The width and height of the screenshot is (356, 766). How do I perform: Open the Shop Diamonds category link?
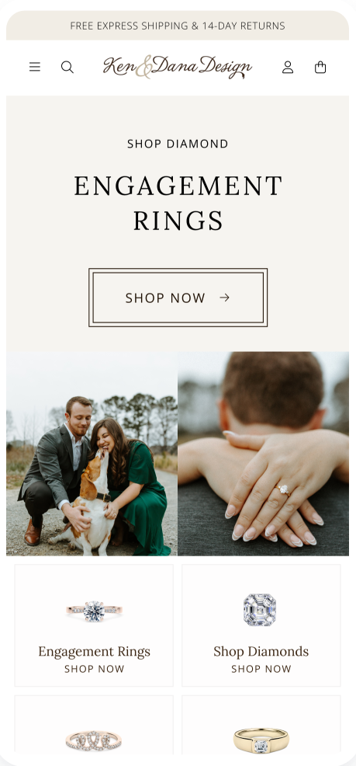[261, 651]
